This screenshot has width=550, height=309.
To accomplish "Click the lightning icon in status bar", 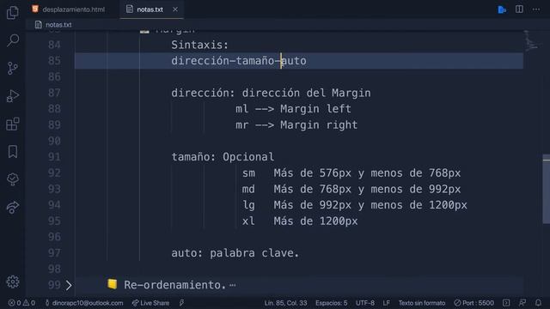I will pyautogui.click(x=181, y=303).
